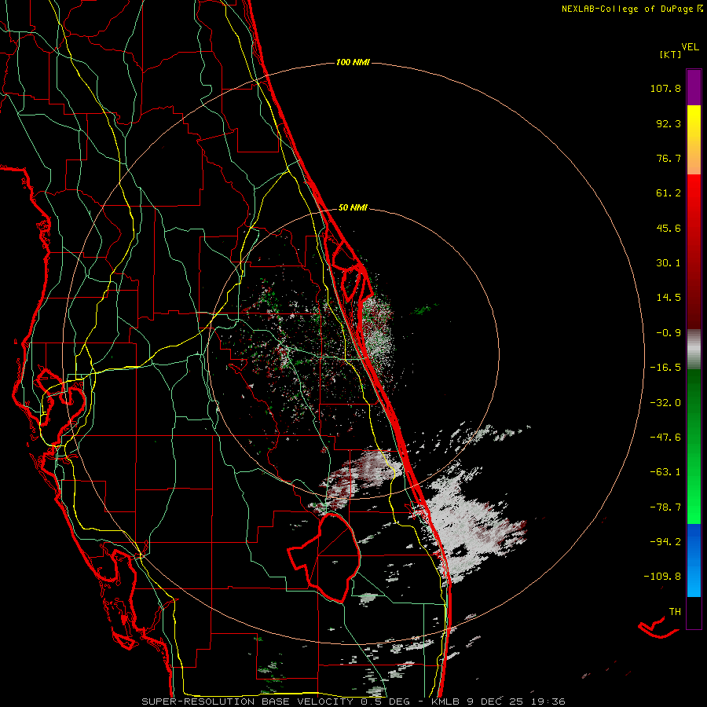Select the -94.2 velocity scale value

tap(665, 542)
